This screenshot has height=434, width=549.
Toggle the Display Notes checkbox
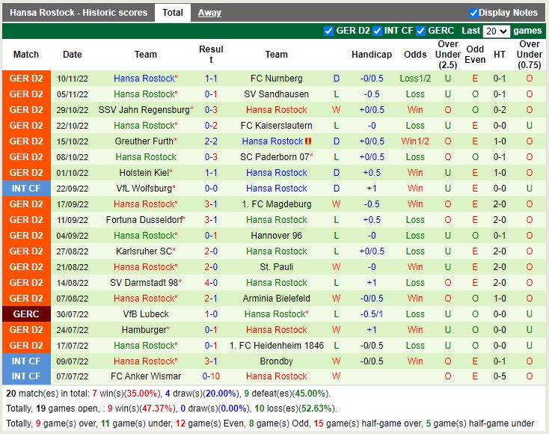pos(473,13)
